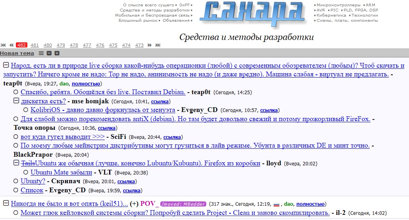Open reply 'KolibriOS - давно давно форкнулась'

(103, 110)
